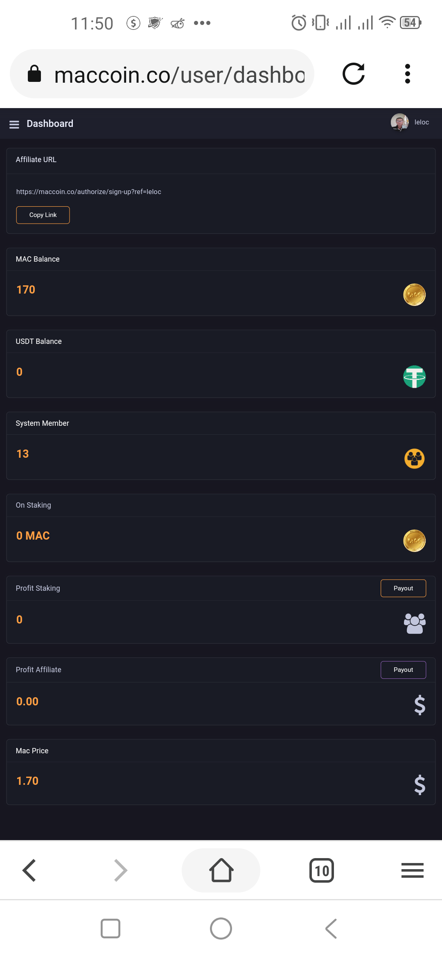Click the users icon in Profit Staking

pos(414,623)
